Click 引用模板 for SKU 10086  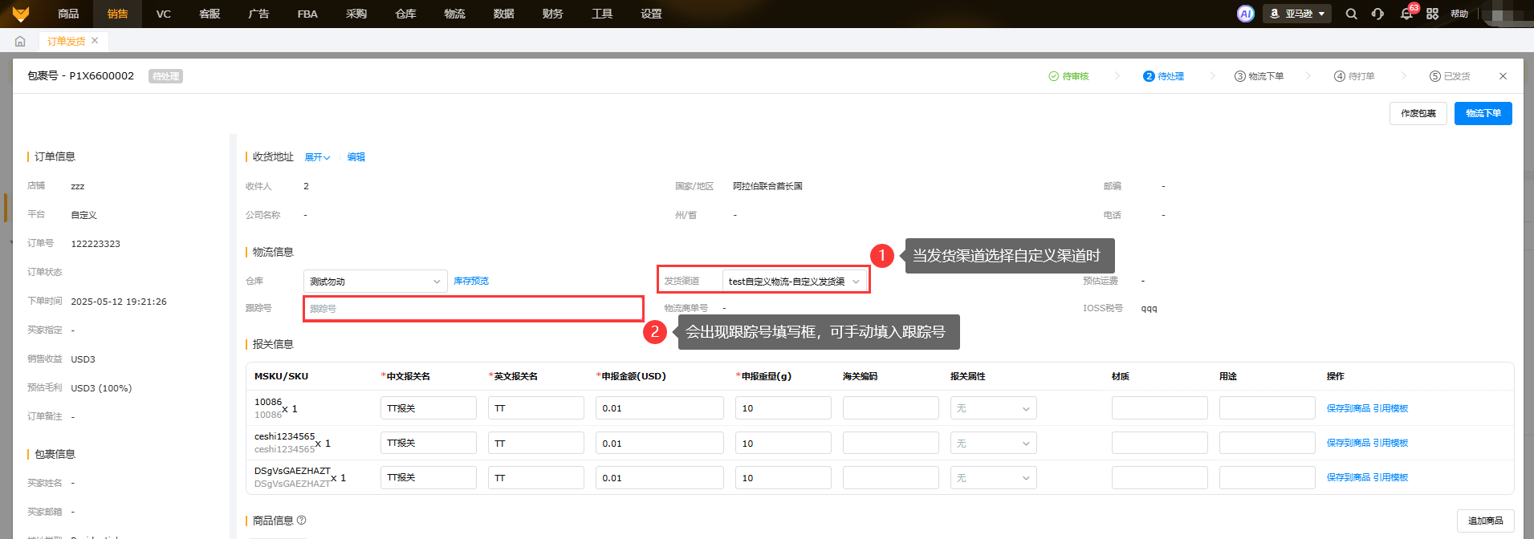pos(1390,408)
